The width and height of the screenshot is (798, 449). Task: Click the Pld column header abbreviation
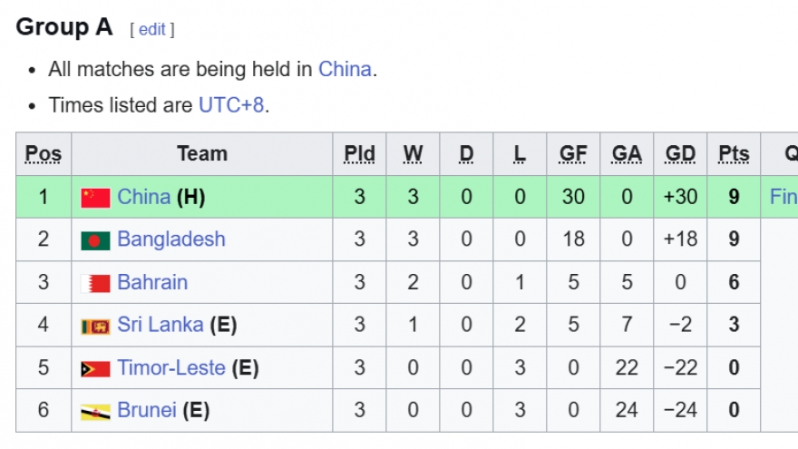359,153
